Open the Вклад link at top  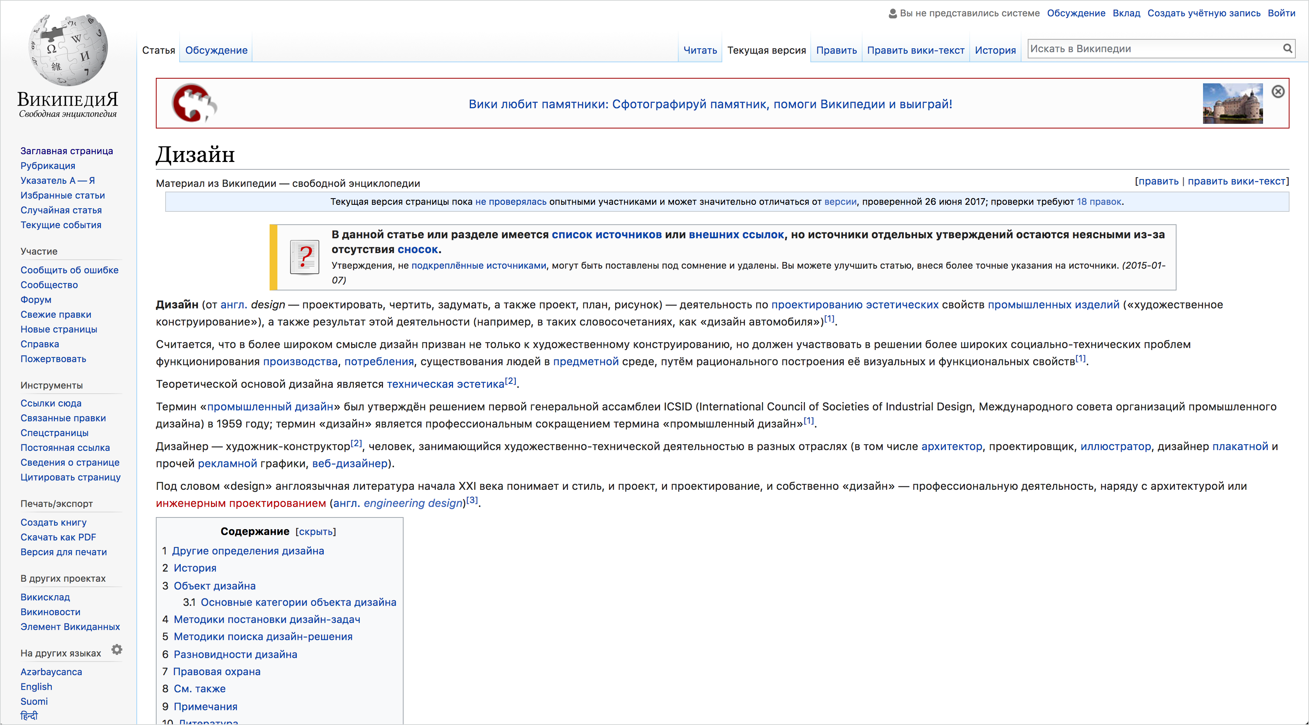(x=1126, y=13)
